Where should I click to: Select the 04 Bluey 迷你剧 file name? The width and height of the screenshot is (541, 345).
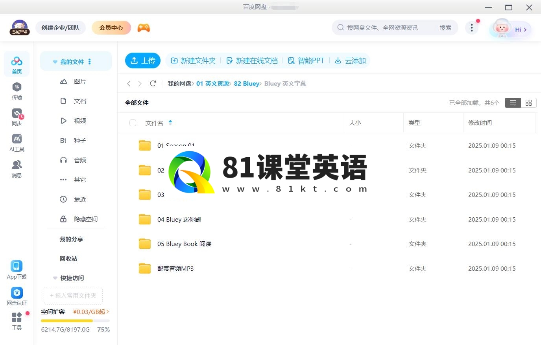point(179,219)
